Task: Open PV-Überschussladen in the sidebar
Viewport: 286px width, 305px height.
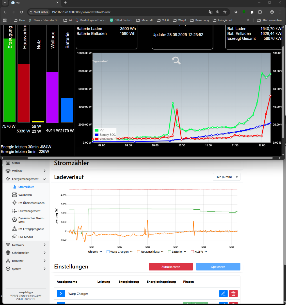Action: (31, 203)
